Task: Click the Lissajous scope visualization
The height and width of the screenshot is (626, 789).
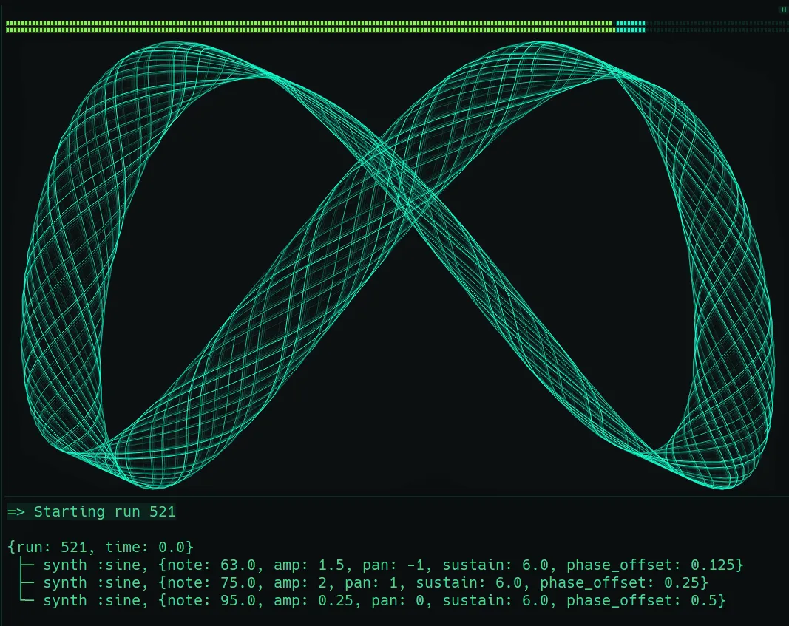Action: click(396, 265)
